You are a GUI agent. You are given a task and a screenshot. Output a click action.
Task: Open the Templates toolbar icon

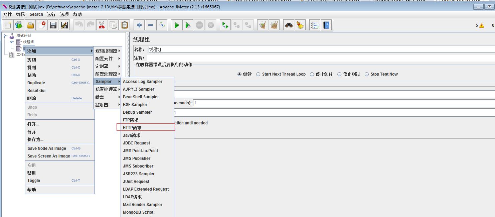point(19,25)
